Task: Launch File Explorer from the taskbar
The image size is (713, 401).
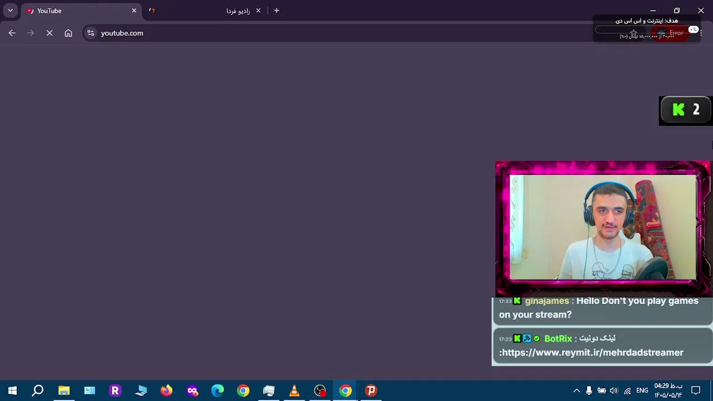Action: 64,390
